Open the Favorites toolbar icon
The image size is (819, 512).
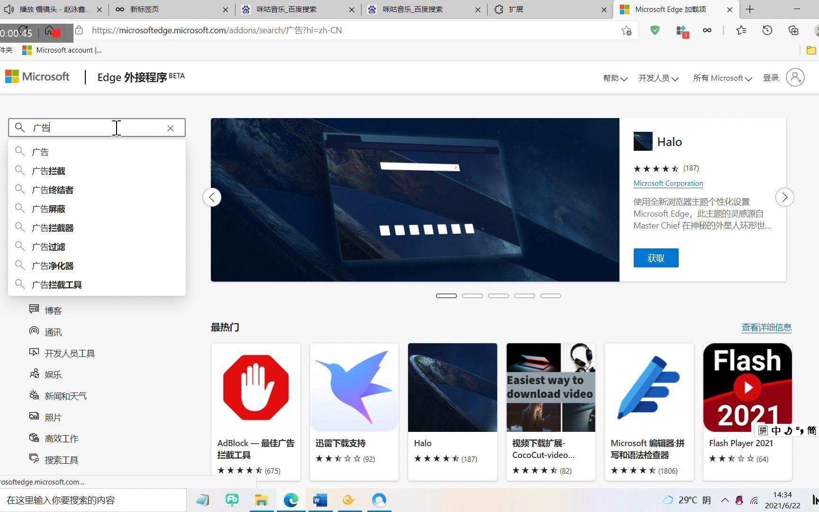741,30
